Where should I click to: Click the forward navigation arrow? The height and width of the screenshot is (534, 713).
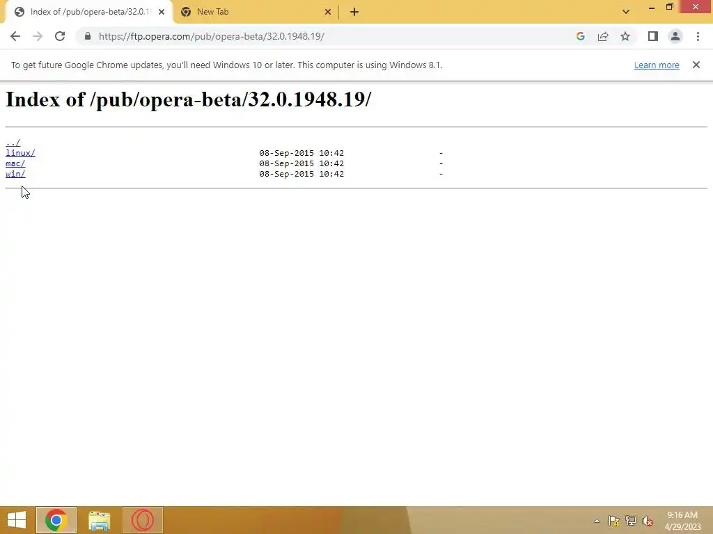coord(38,36)
